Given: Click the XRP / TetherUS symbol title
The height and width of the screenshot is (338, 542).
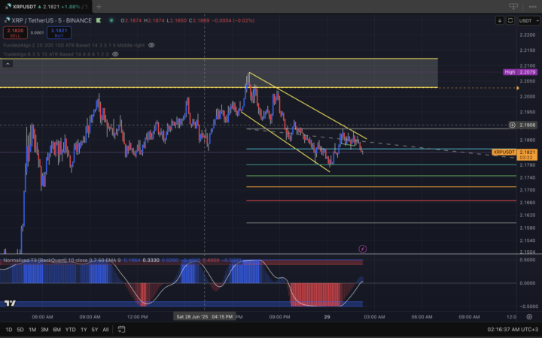Looking at the screenshot, I should click(x=51, y=20).
